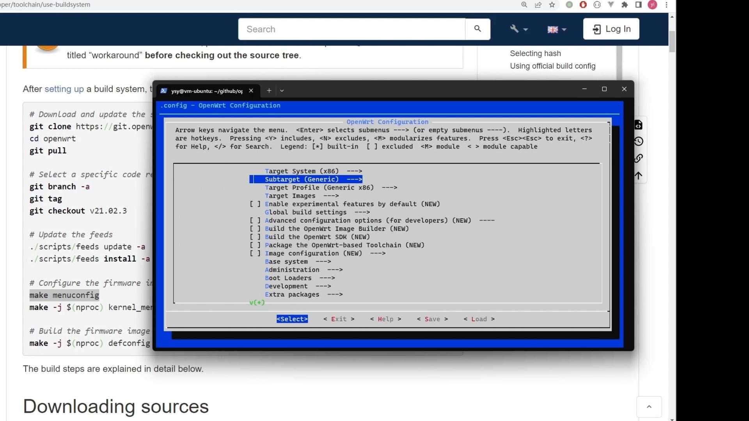
Task: Expand Development submenu entry
Action: [298, 286]
